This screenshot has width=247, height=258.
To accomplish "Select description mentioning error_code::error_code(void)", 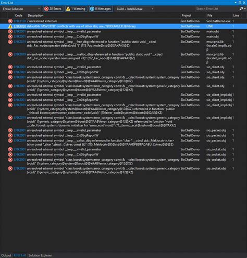I will click(103, 109).
